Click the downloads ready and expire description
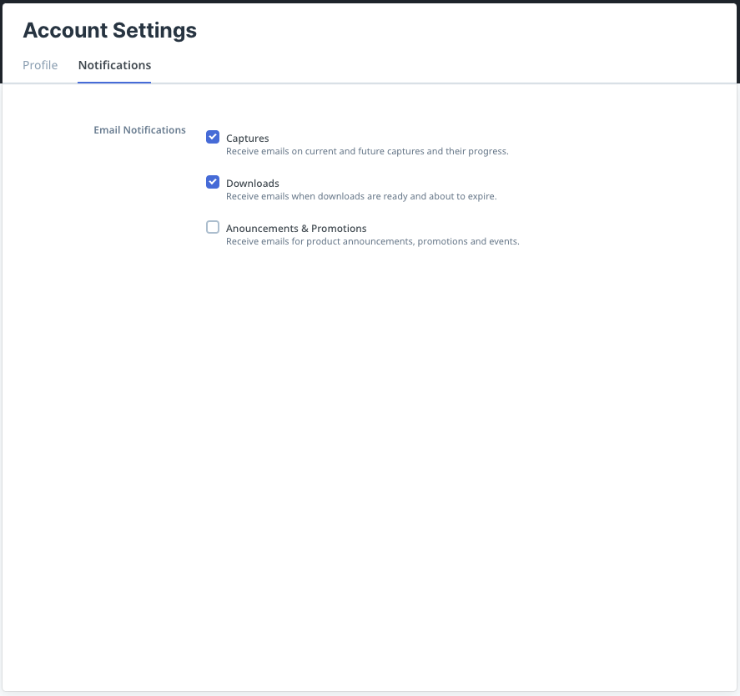Viewport: 740px width, 696px height. pyautogui.click(x=361, y=197)
